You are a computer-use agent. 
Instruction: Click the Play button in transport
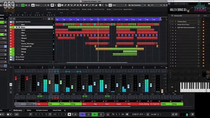[x=95, y=114]
